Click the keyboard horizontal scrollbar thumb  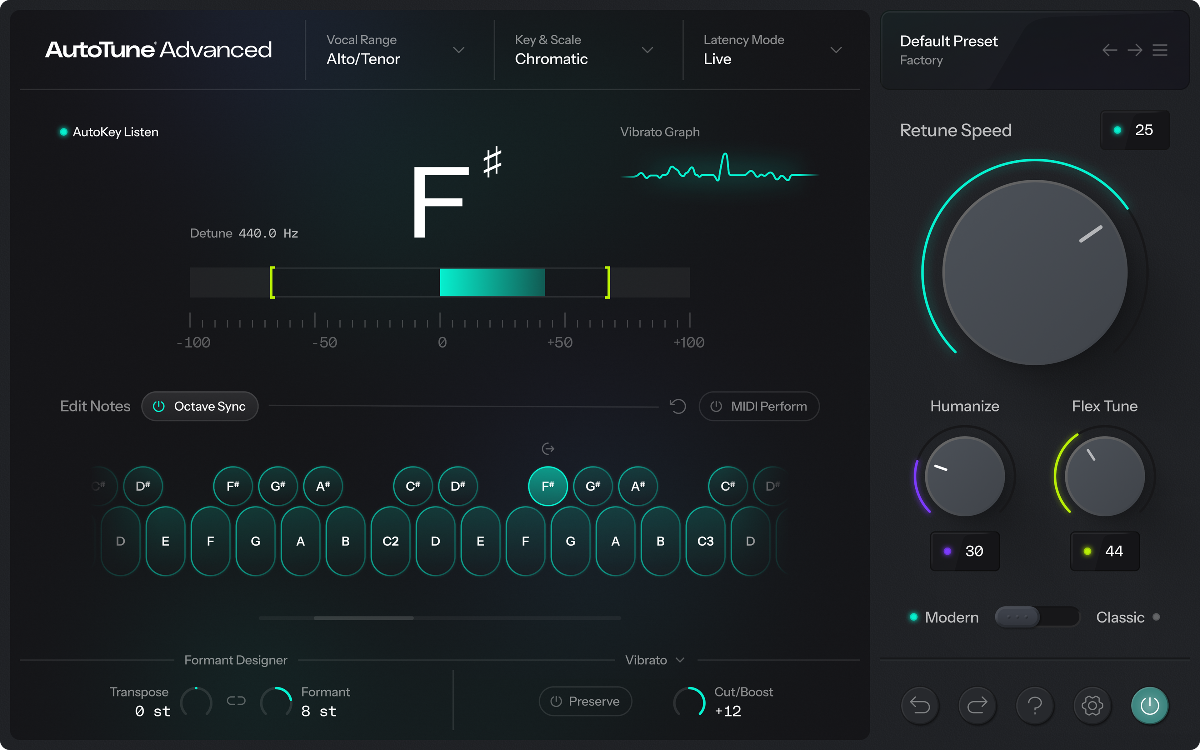point(363,618)
